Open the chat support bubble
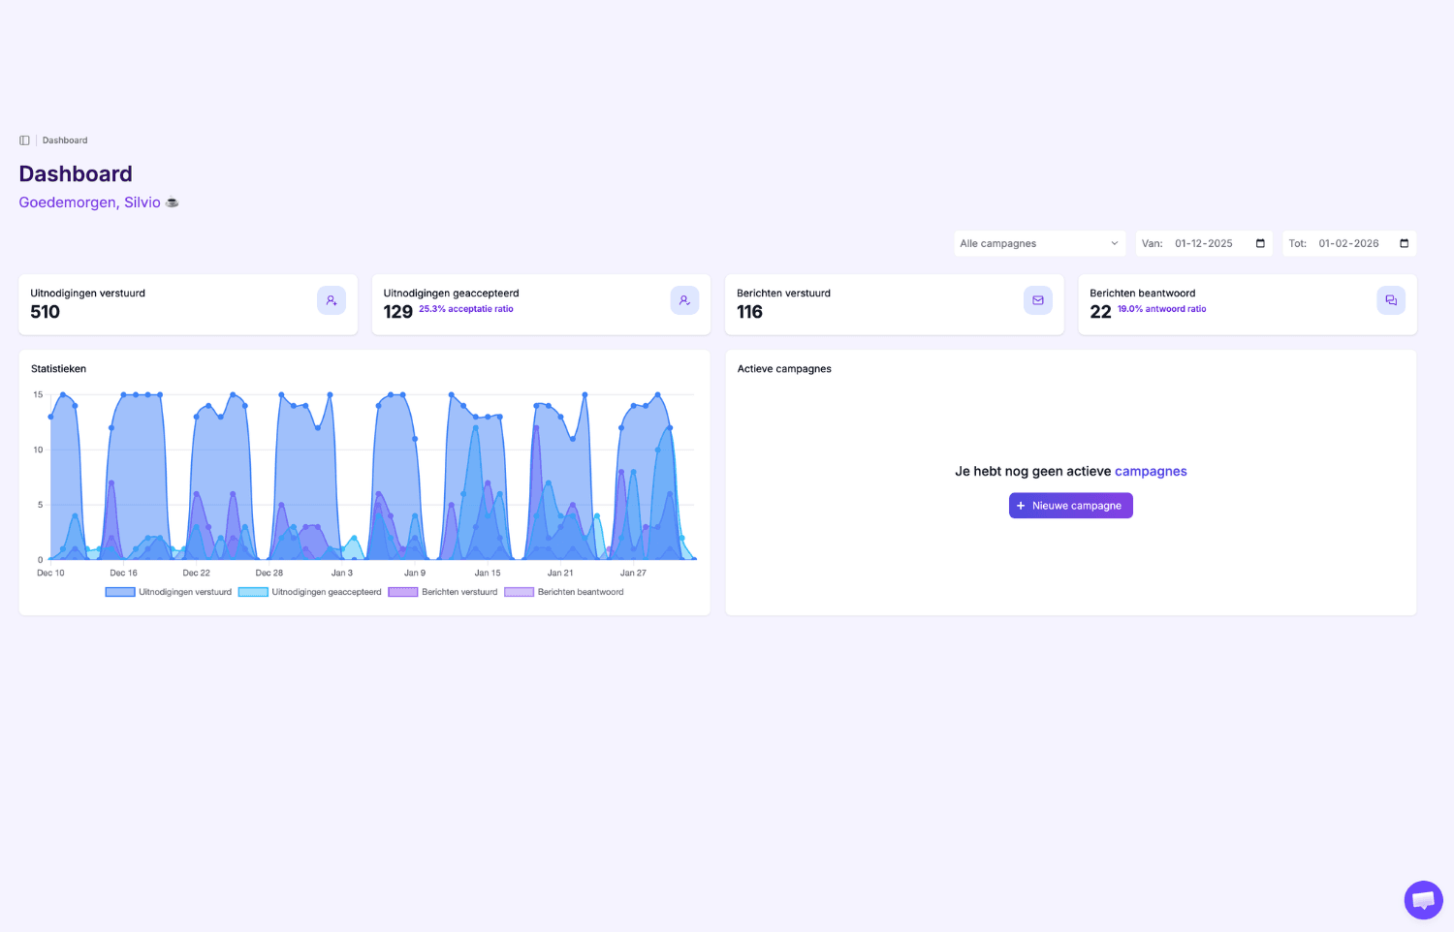The image size is (1454, 932). point(1423,900)
